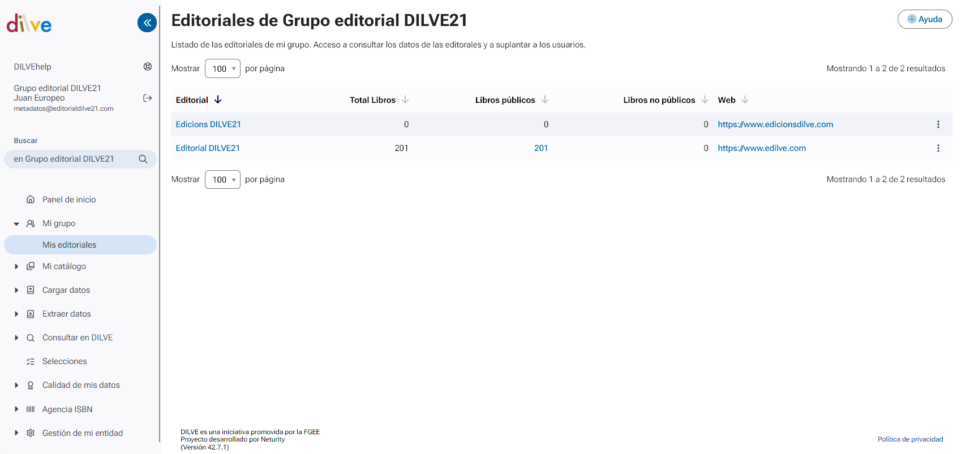Click the Extraer datos download icon
961x454 pixels.
[31, 314]
